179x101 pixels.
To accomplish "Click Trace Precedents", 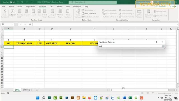I will tap(109, 10).
